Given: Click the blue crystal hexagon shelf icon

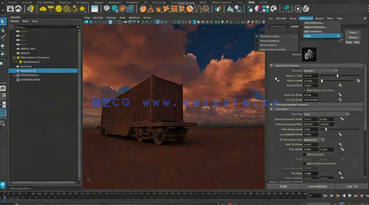Looking at the screenshot, I should [x=130, y=9].
